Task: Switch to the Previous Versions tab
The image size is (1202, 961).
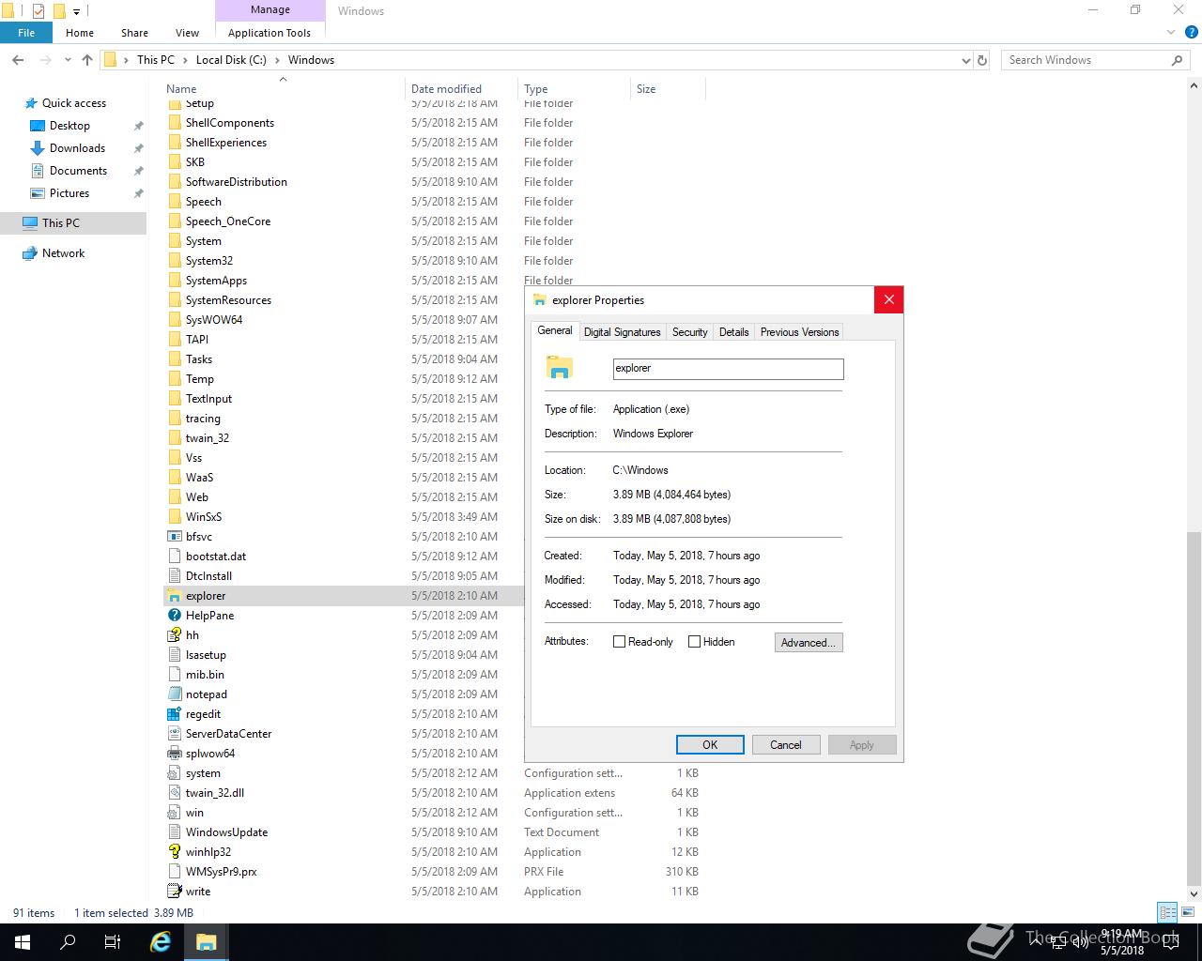Action: [799, 332]
